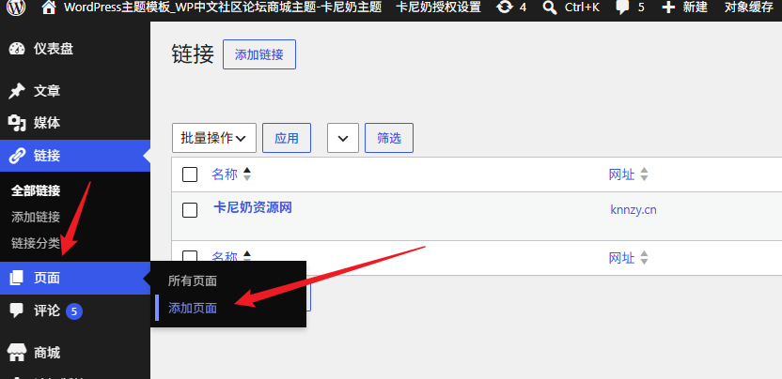Click Ctrl+K search label
The image size is (782, 379).
tap(582, 7)
